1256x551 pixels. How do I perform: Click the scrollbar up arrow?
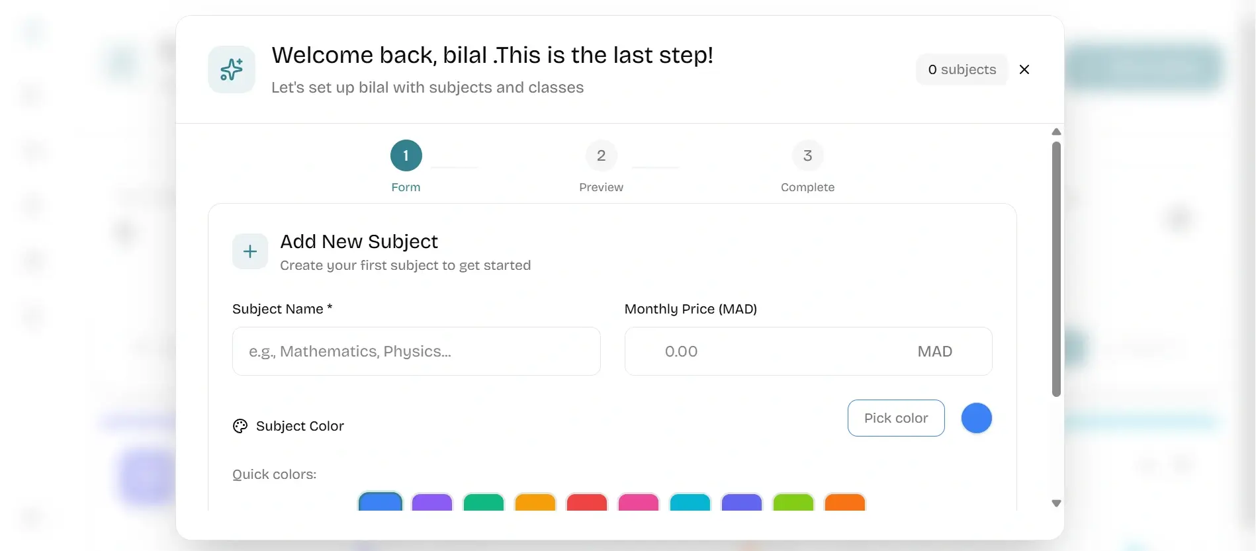click(1055, 132)
